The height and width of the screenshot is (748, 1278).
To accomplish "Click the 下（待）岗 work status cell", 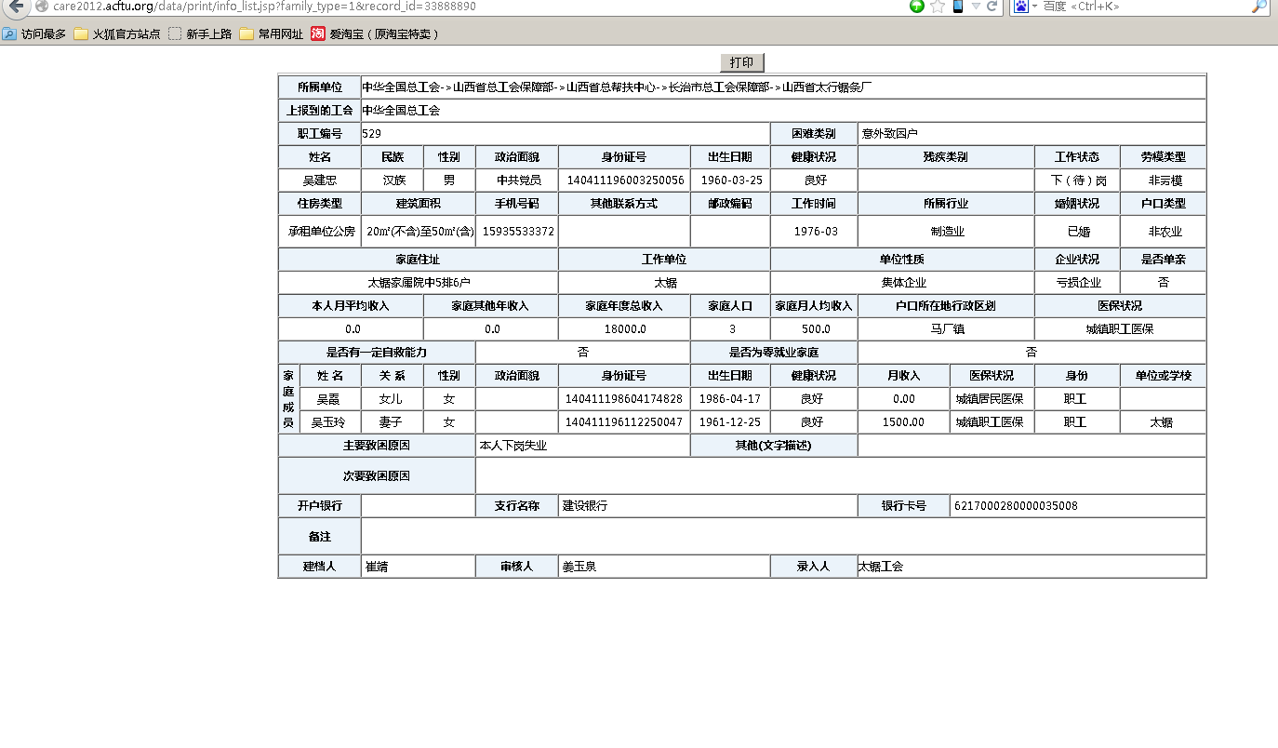I will (1077, 180).
